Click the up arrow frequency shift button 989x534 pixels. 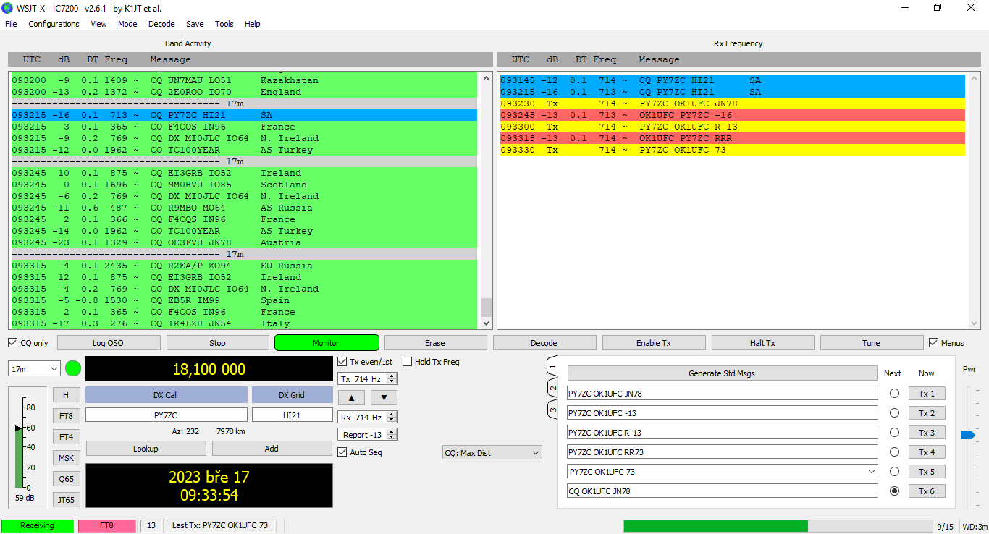coord(351,397)
